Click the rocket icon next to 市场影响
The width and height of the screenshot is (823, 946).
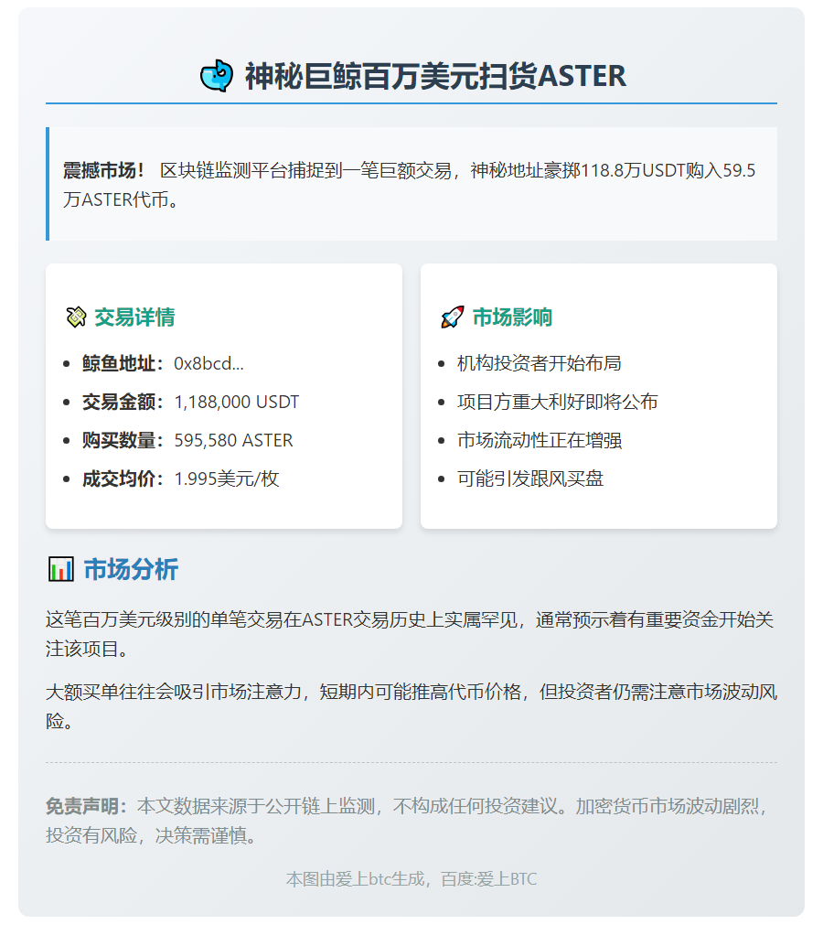(x=452, y=317)
